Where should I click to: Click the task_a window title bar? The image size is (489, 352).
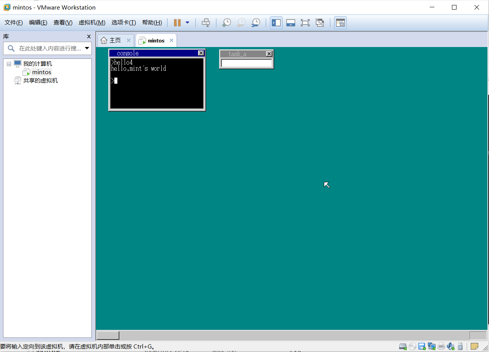point(243,54)
